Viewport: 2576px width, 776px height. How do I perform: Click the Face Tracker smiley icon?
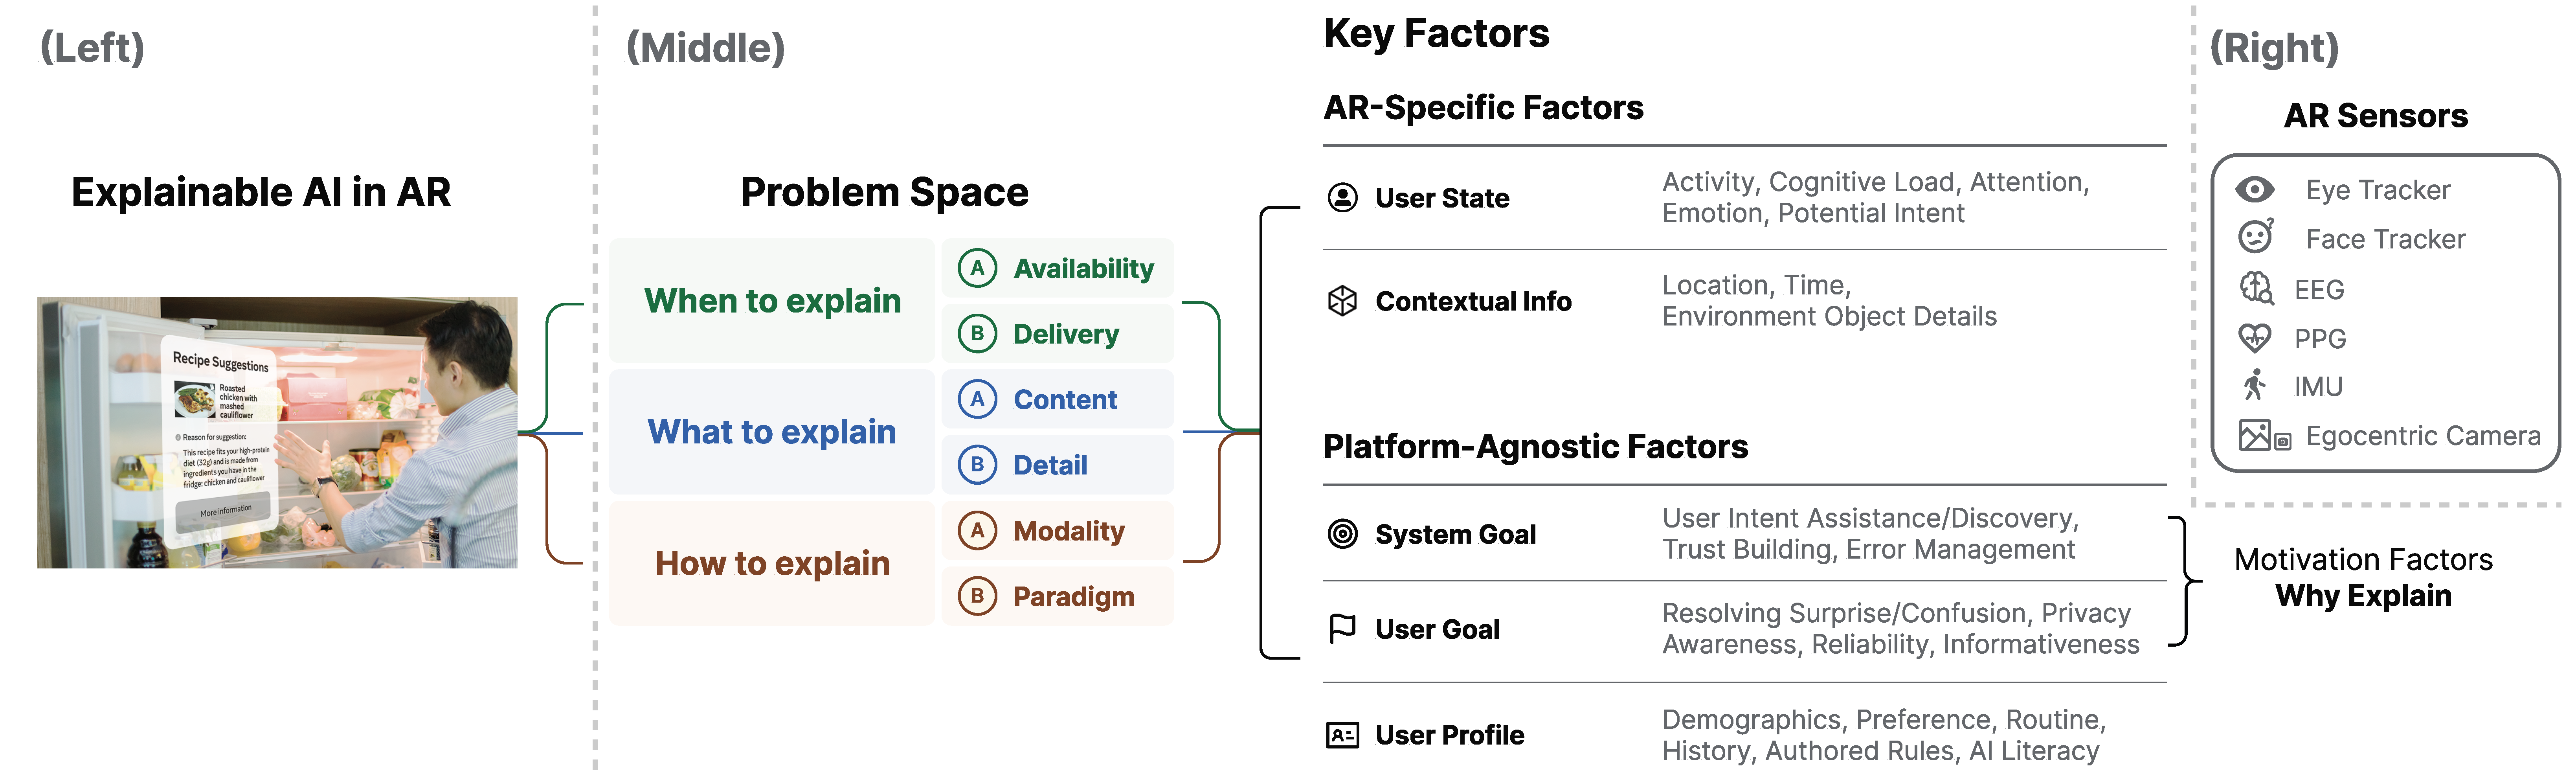point(2255,237)
